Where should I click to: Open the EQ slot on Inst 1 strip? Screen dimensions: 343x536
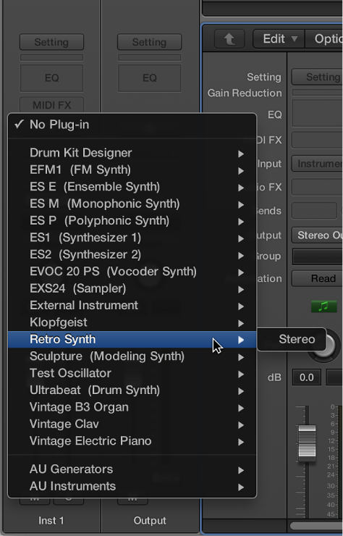51,78
